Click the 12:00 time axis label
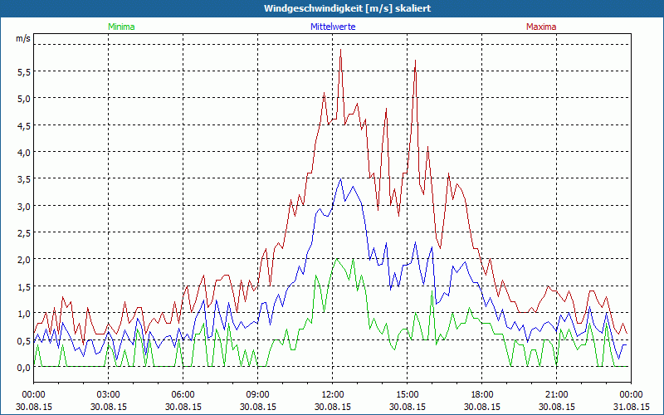This screenshot has height=415, width=664. [x=333, y=394]
